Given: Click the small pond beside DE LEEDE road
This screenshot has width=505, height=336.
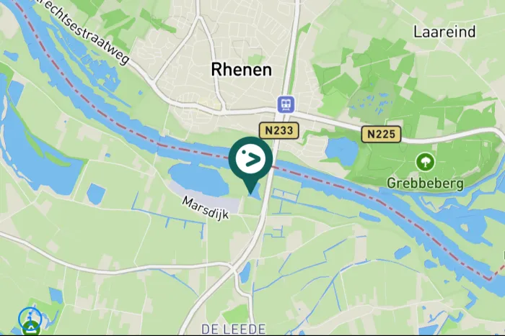Looking at the screenshot, I should 245,273.
